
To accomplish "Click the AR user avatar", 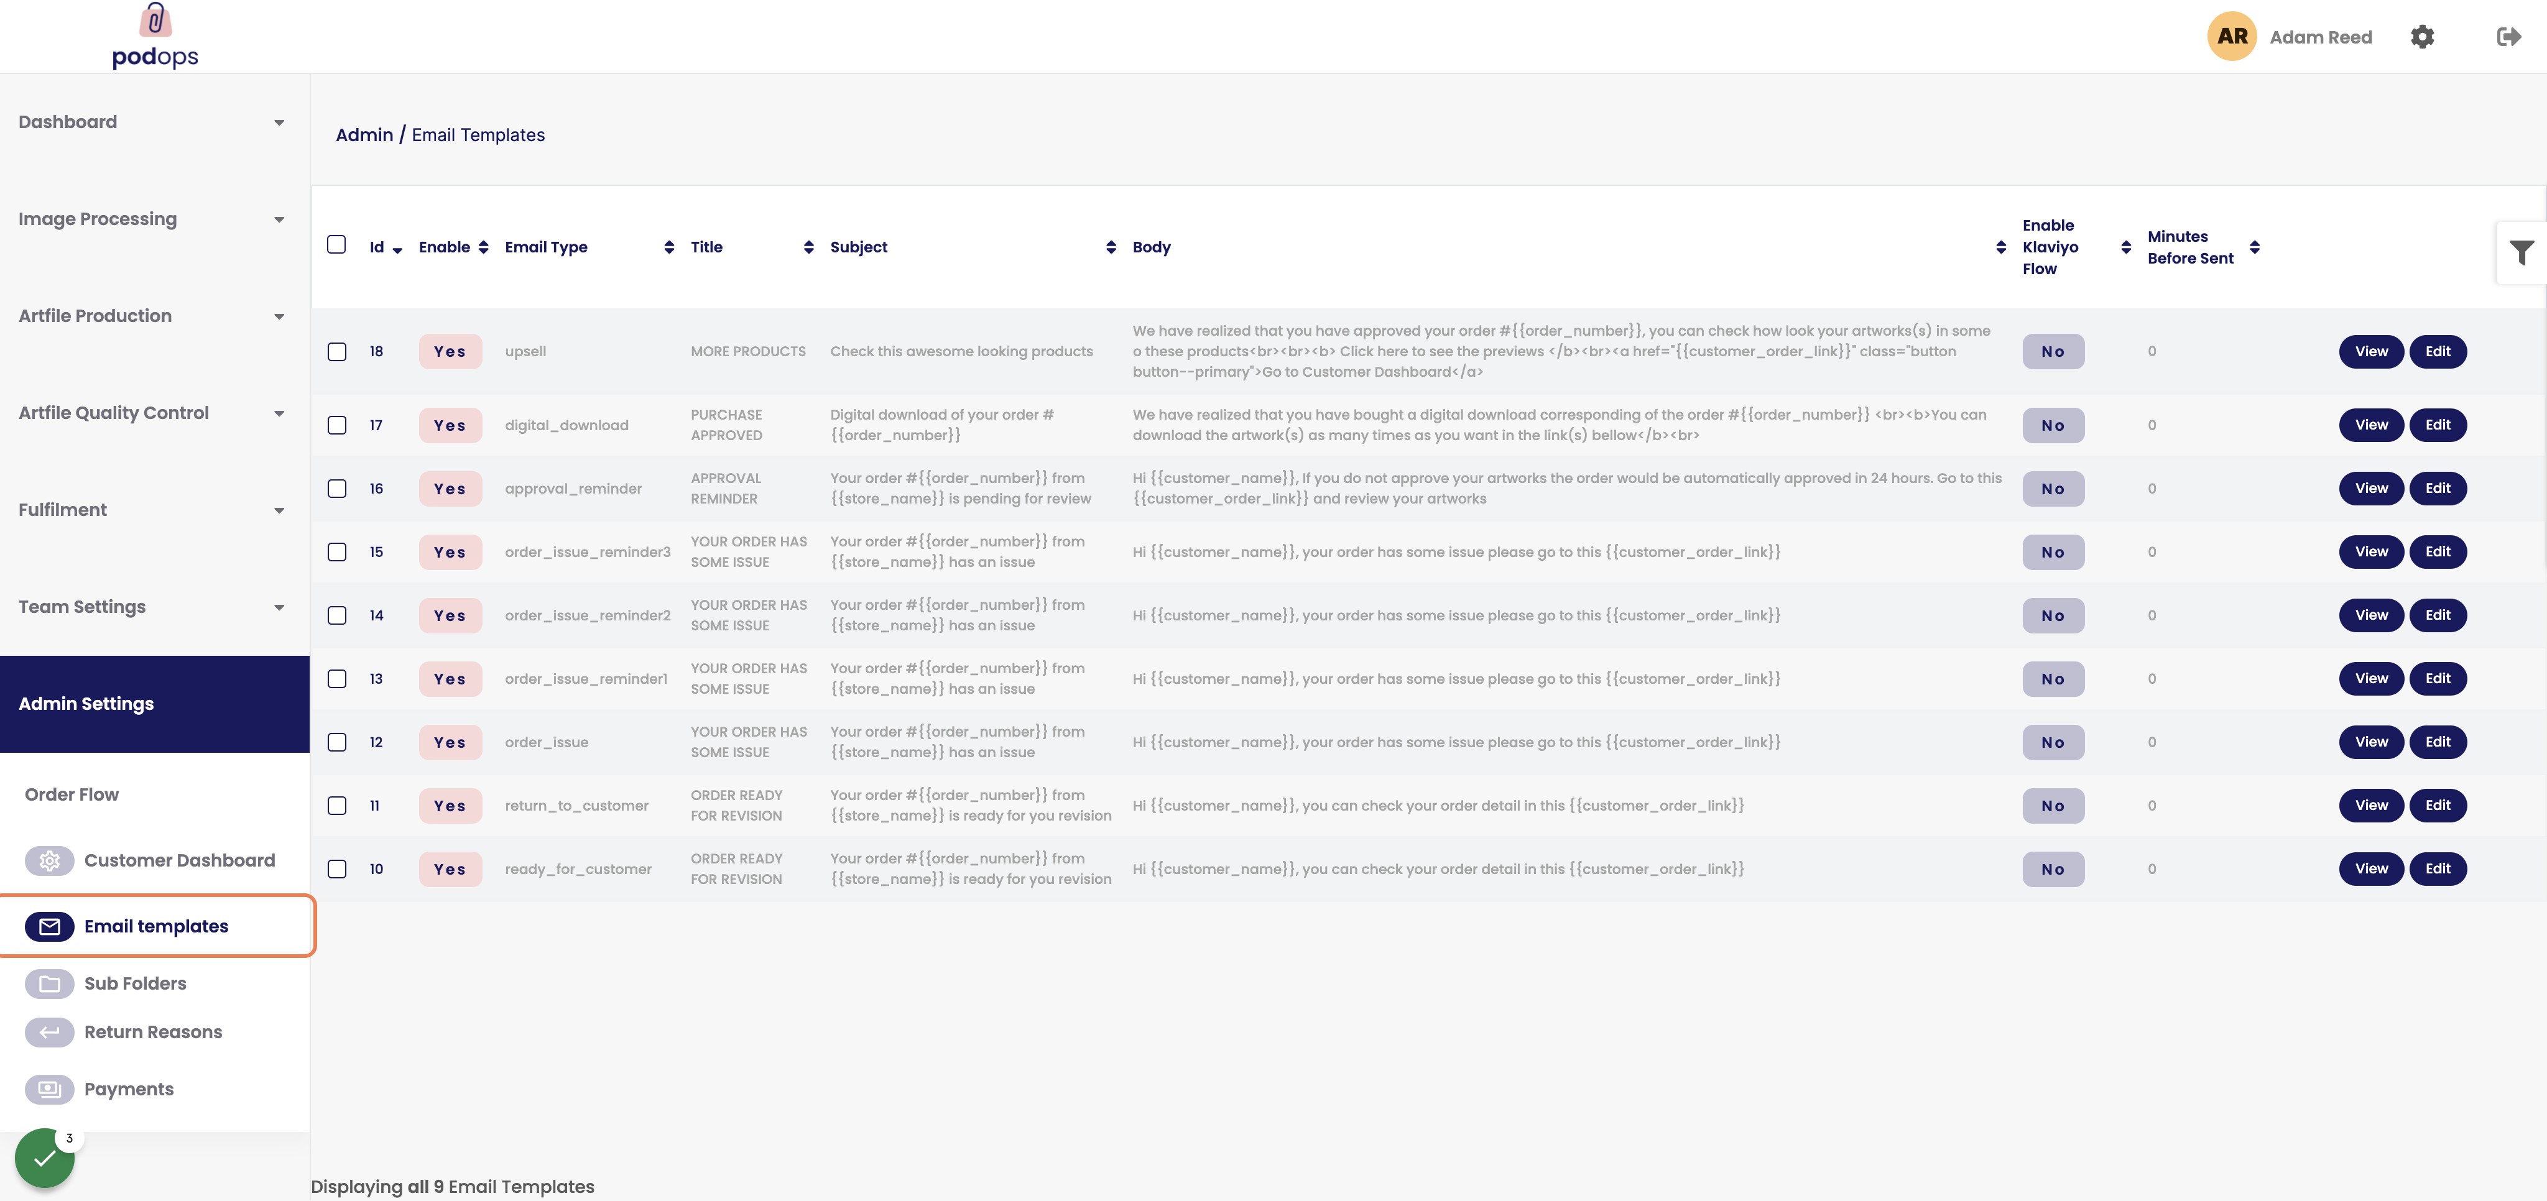I will (x=2232, y=37).
